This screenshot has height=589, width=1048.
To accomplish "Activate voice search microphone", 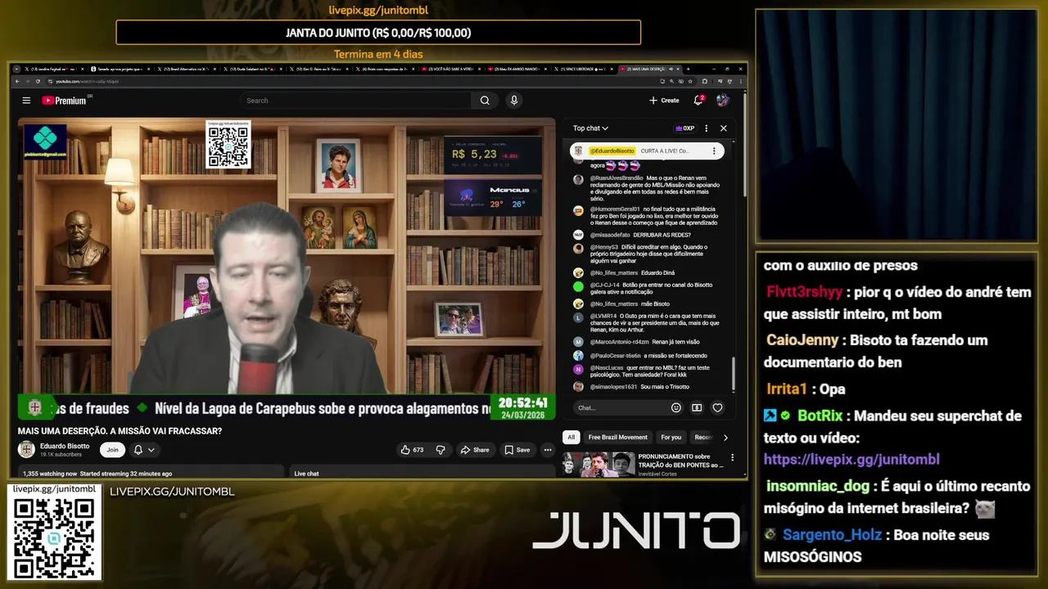I will 514,101.
